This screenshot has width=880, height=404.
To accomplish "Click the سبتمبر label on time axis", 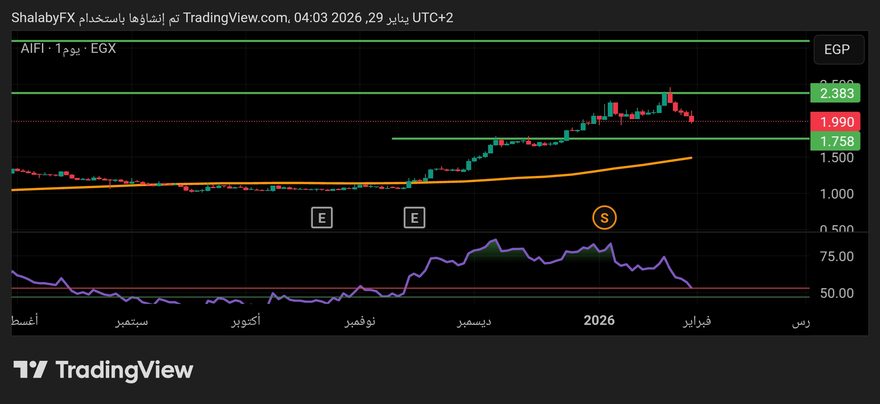I will (x=132, y=321).
